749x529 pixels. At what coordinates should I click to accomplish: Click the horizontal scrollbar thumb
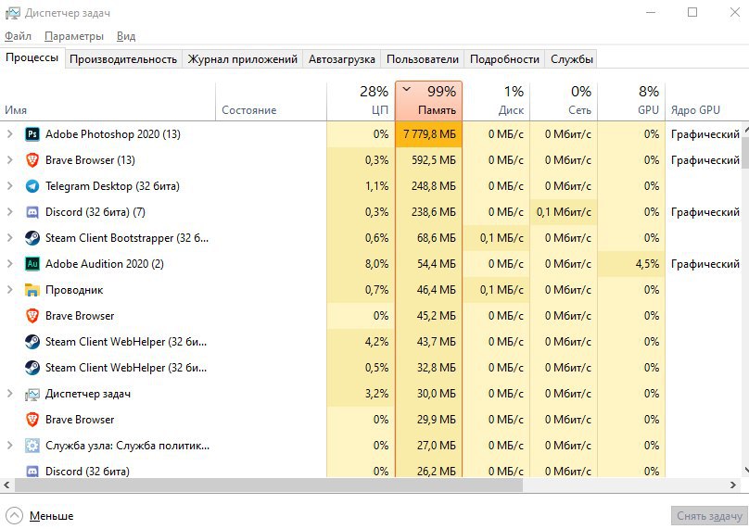[269, 485]
